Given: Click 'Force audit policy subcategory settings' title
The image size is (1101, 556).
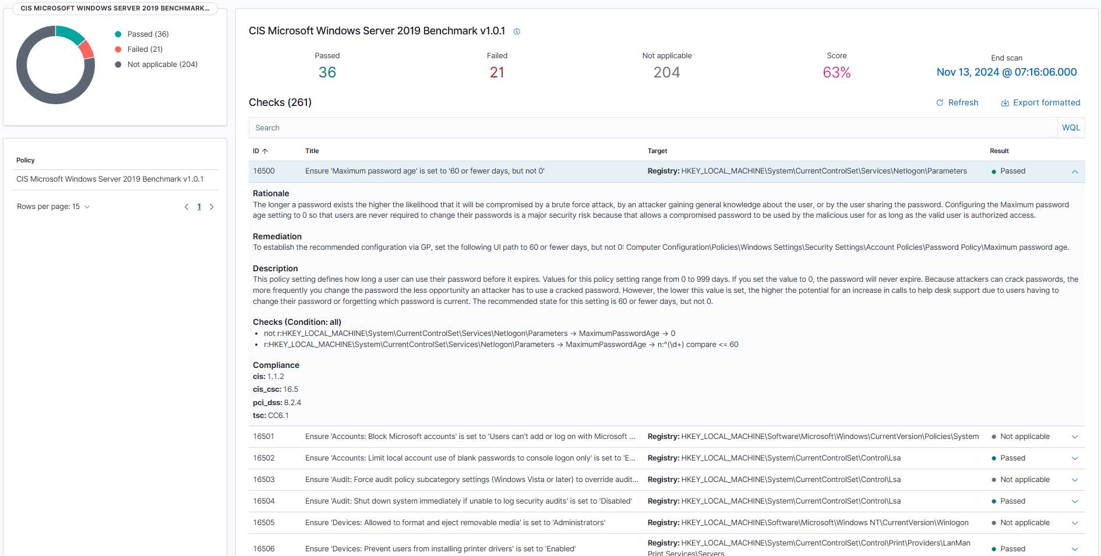Looking at the screenshot, I should tap(472, 480).
